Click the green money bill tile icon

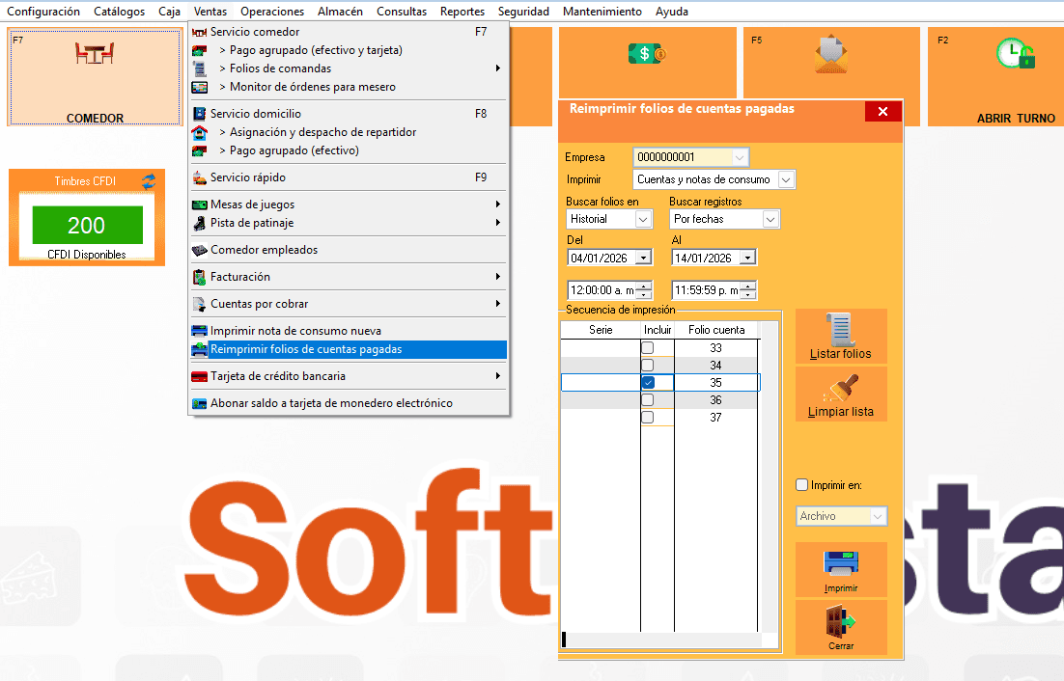tap(644, 54)
